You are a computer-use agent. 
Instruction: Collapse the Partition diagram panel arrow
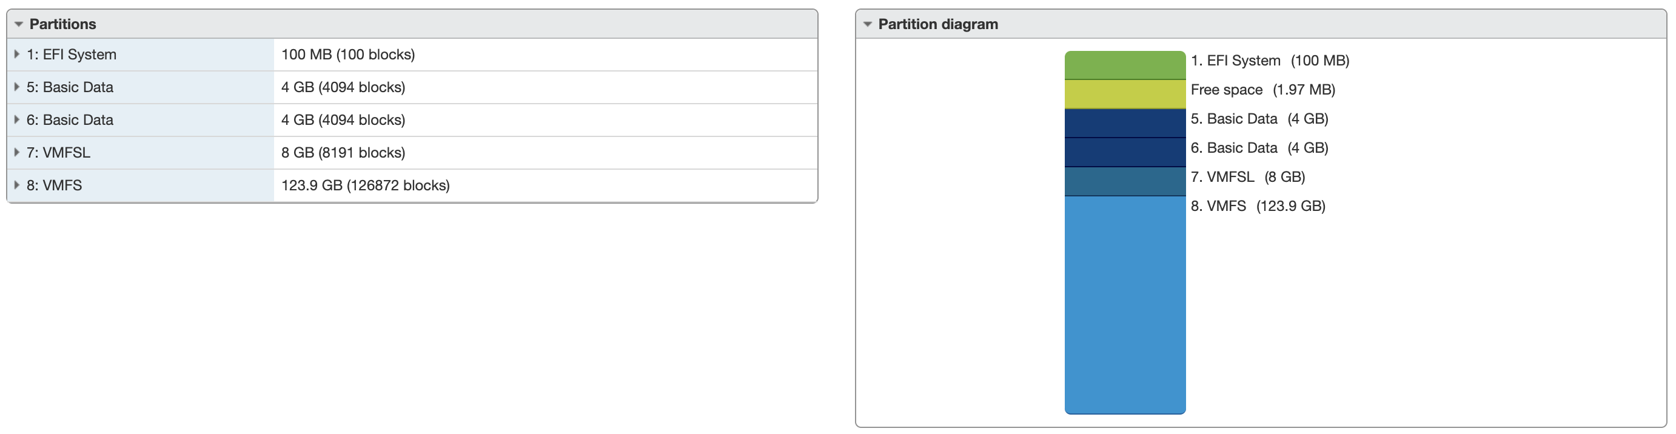click(x=867, y=24)
